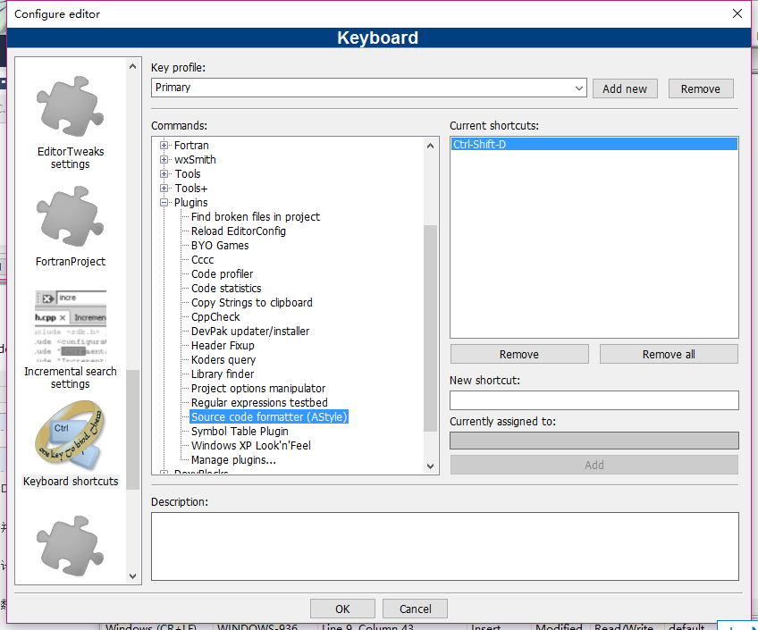
Task: Confirm settings with the OK button
Action: point(342,609)
